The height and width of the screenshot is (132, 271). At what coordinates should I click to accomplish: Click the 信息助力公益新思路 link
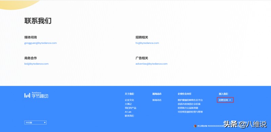(188, 108)
